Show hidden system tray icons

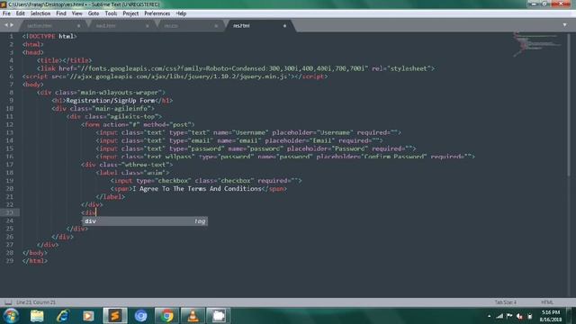tap(489, 316)
